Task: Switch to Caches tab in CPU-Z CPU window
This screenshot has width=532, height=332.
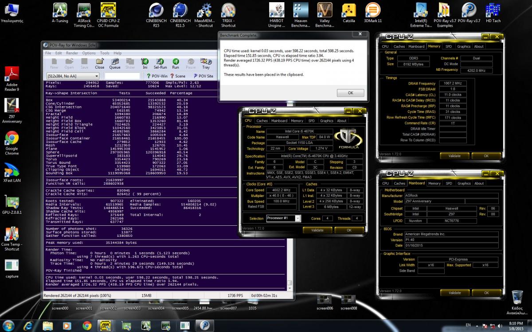Action: 262,120
